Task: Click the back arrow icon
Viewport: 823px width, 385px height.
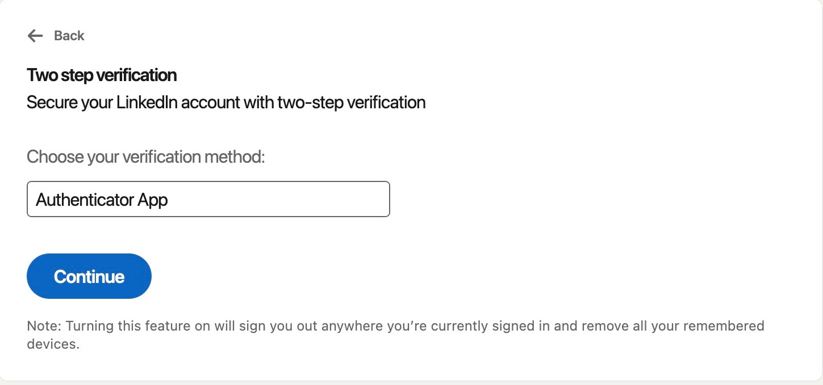Action: coord(35,36)
